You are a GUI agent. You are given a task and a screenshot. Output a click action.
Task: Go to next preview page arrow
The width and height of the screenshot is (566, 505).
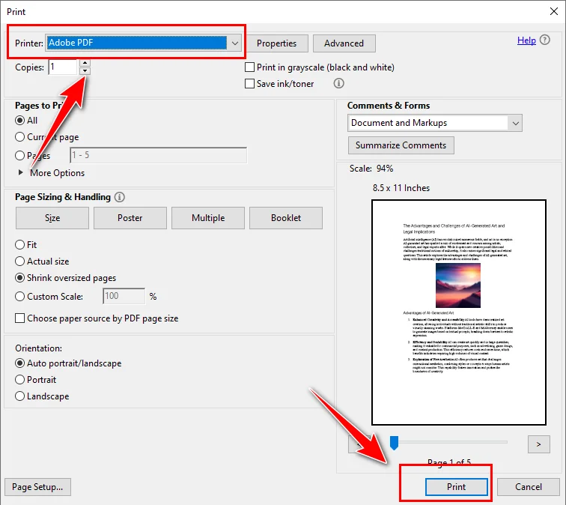click(538, 444)
